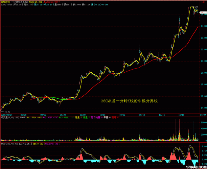
Task: Click the 16.73 low price annotation
Action: tap(7, 112)
